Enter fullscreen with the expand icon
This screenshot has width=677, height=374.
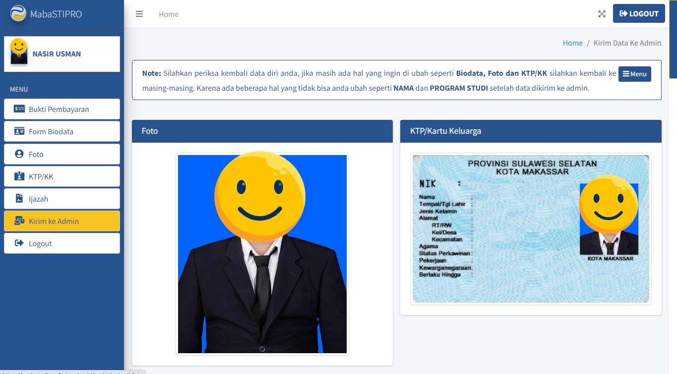(x=602, y=14)
